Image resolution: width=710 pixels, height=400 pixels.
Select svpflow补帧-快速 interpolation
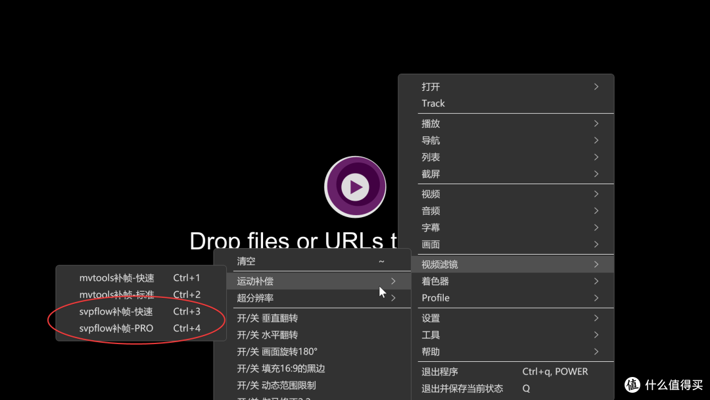[x=141, y=311]
